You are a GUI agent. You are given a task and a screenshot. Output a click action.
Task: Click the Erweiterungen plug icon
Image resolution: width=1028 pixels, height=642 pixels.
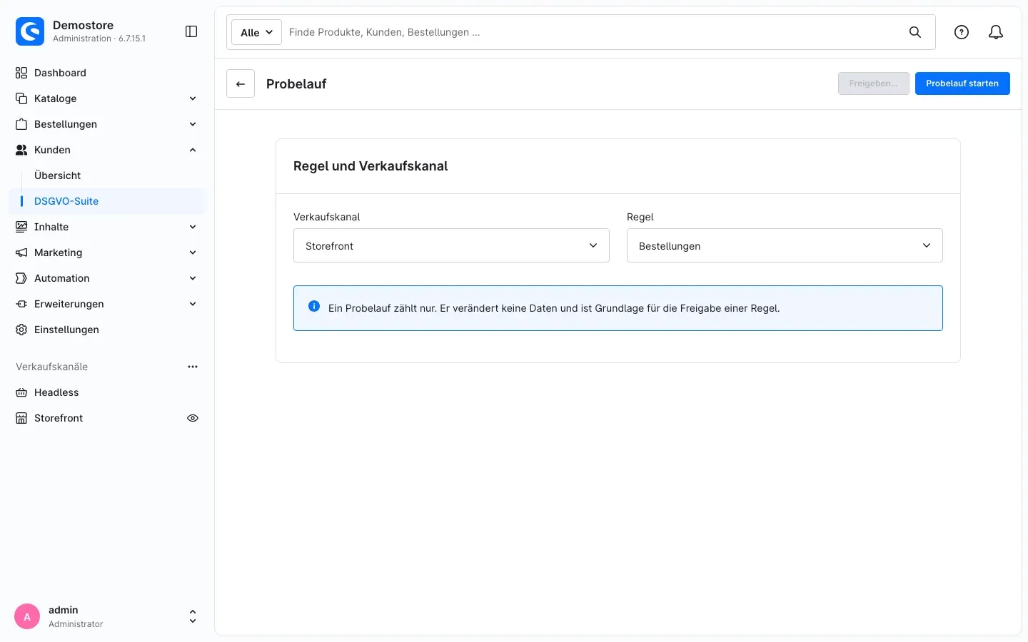point(21,304)
